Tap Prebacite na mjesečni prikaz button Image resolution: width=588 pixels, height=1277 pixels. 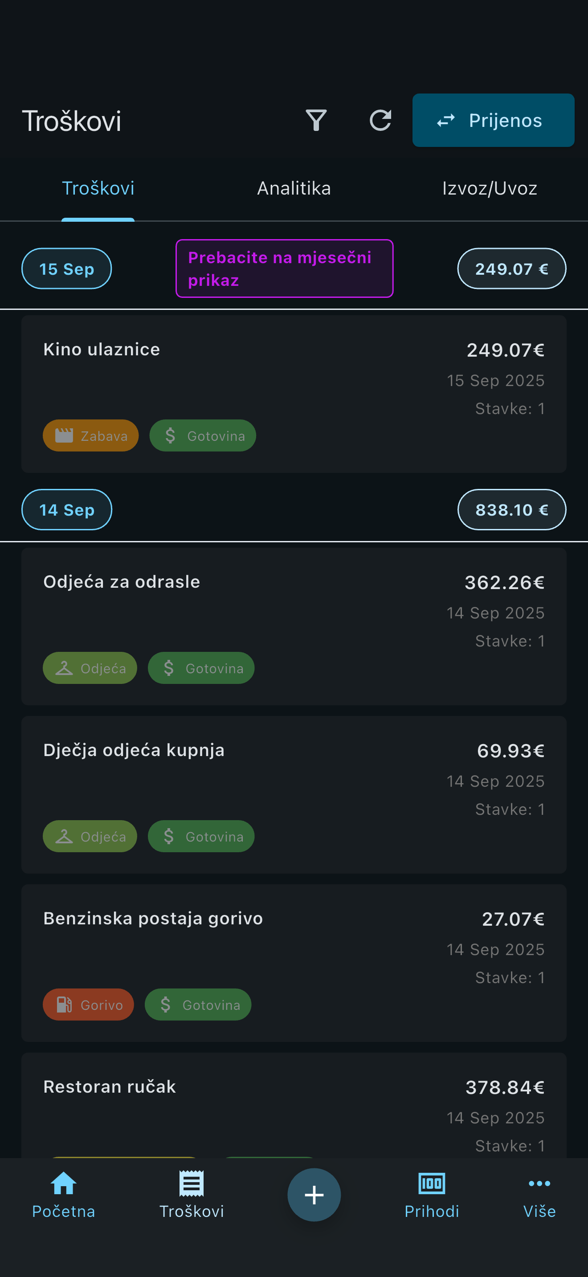[x=284, y=268]
